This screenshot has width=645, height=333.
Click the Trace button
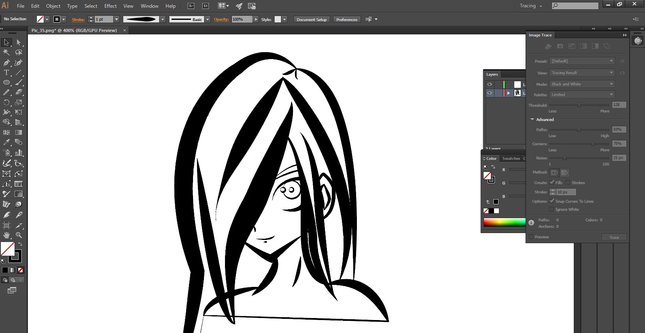(614, 237)
